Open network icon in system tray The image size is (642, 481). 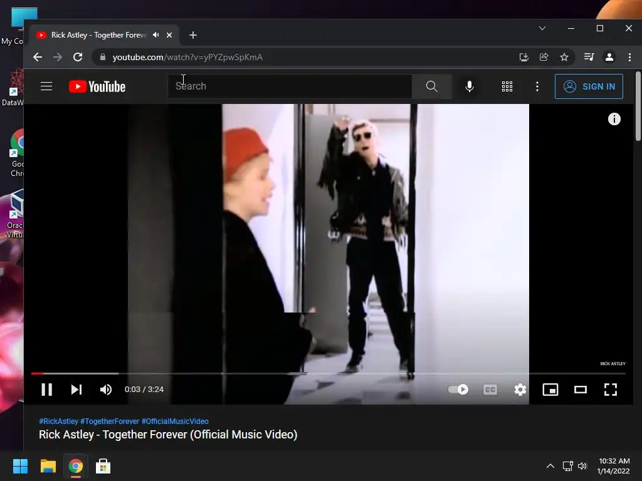point(567,466)
